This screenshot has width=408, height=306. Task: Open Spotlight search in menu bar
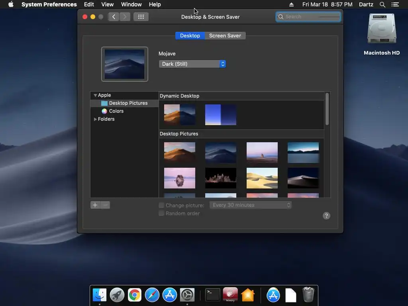(382, 4)
